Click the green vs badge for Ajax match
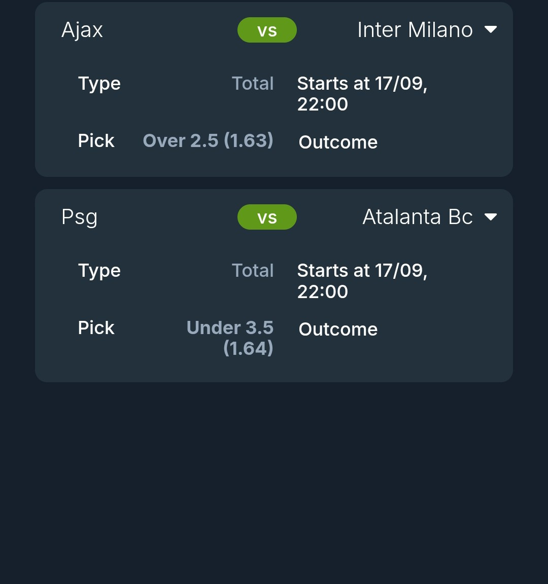Viewport: 548px width, 584px height. click(x=267, y=30)
